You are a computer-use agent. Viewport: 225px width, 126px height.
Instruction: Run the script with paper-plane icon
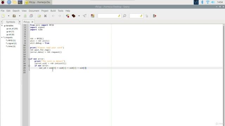pyautogui.click(x=85, y=16)
